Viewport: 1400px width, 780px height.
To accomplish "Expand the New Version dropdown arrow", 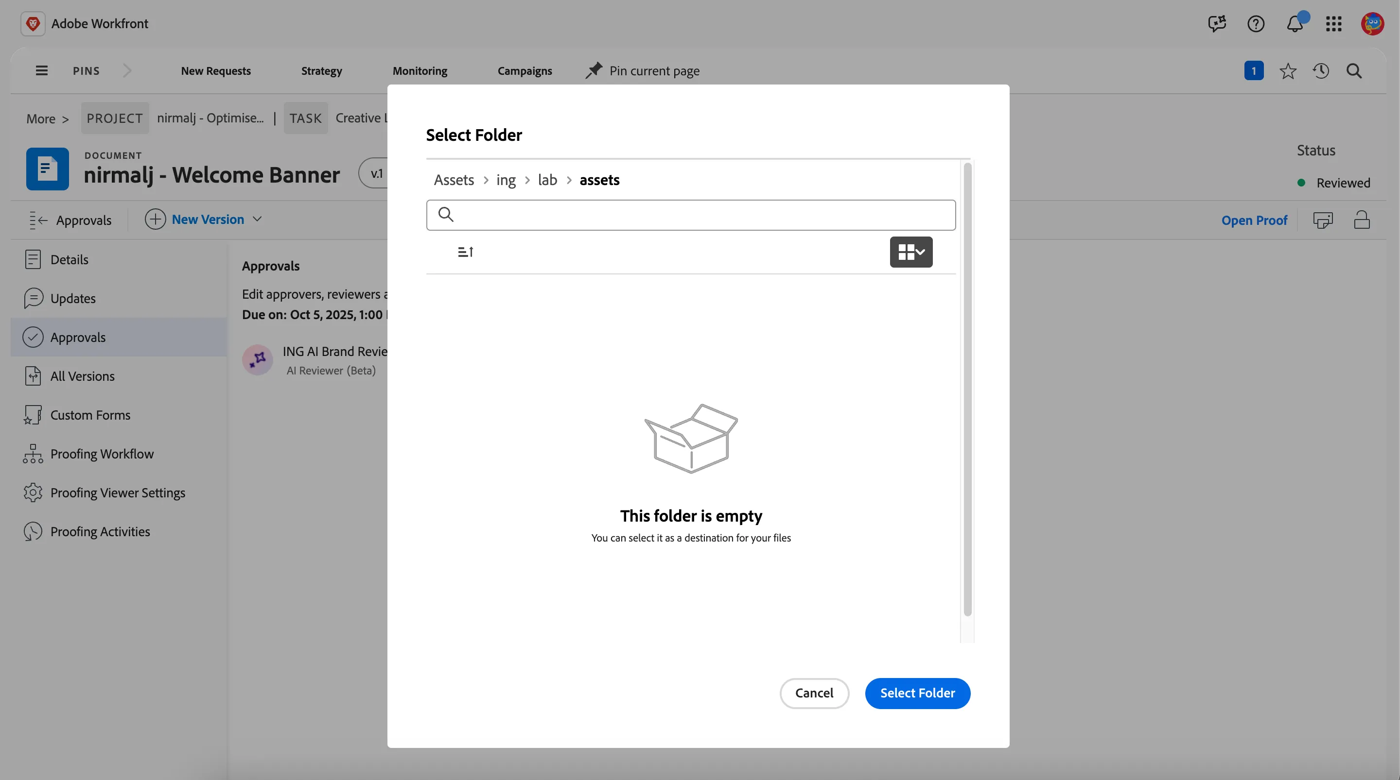I will point(257,219).
